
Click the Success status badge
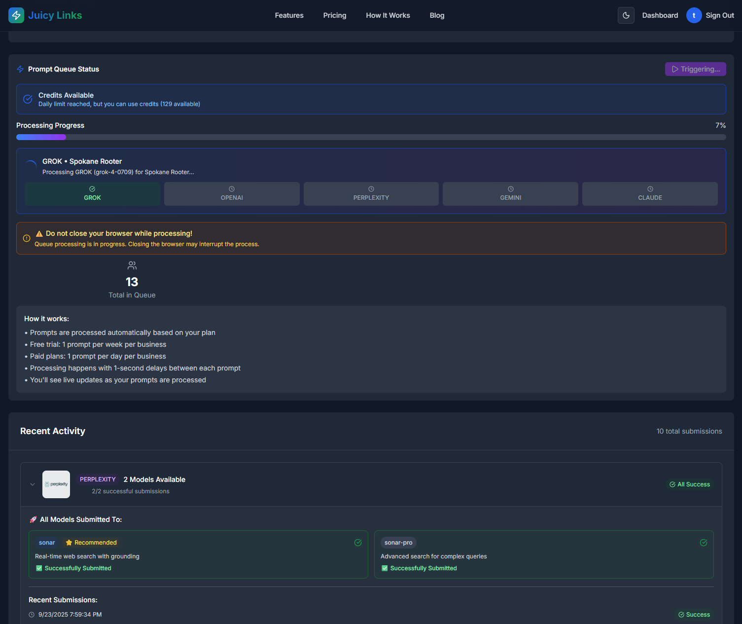tap(694, 615)
